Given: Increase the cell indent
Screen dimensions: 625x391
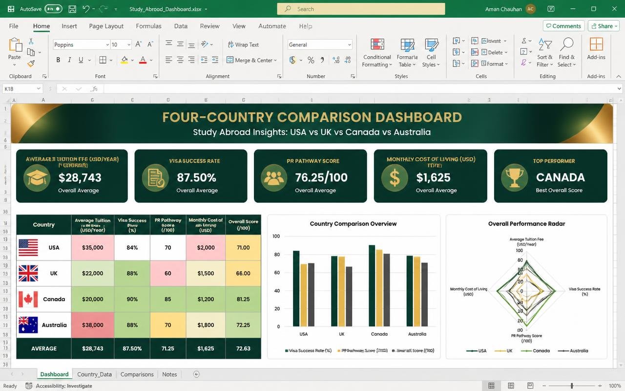Looking at the screenshot, I should pyautogui.click(x=215, y=60).
